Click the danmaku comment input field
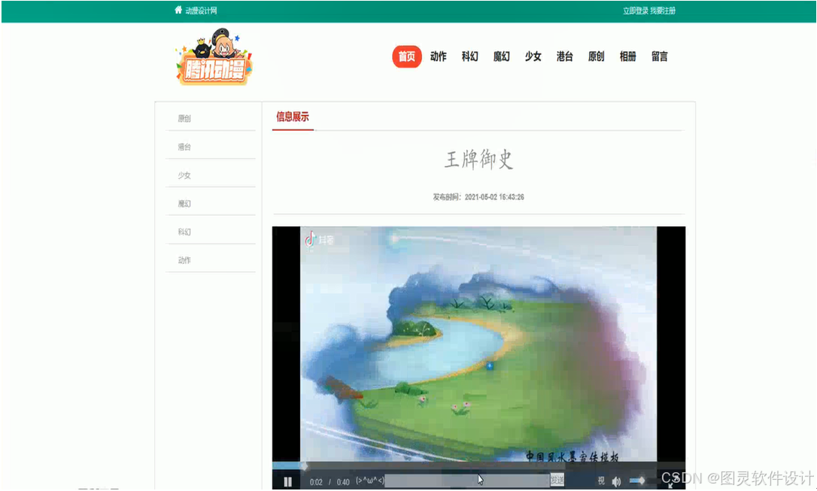 click(467, 480)
